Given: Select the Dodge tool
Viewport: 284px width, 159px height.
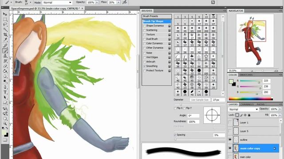Looking at the screenshot, I should (5, 81).
